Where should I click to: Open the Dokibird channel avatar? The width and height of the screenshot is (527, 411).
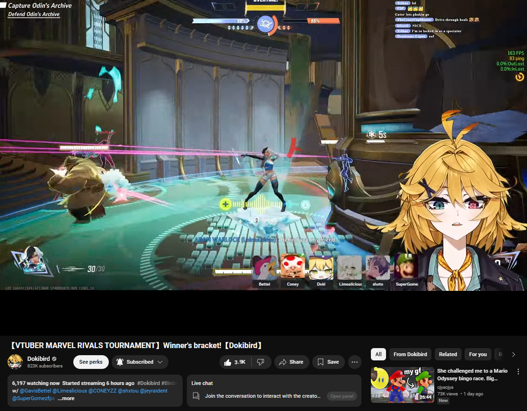[15, 362]
